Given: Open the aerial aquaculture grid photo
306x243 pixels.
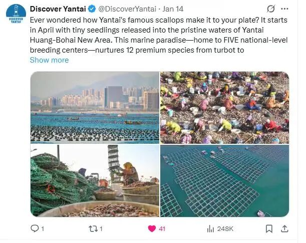Looking at the screenshot, I should point(225,181).
